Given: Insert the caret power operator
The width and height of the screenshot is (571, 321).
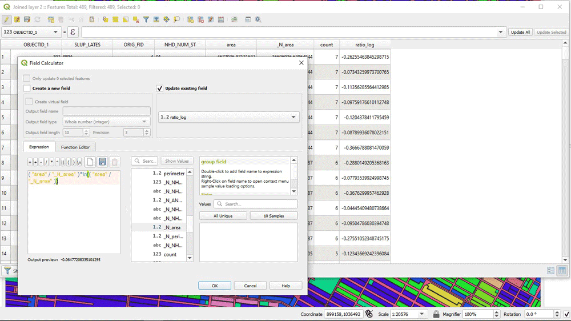Looking at the screenshot, I should [57, 162].
